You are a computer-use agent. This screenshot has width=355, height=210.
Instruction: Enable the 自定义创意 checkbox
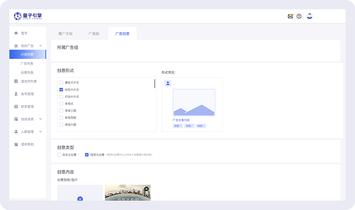(59, 154)
